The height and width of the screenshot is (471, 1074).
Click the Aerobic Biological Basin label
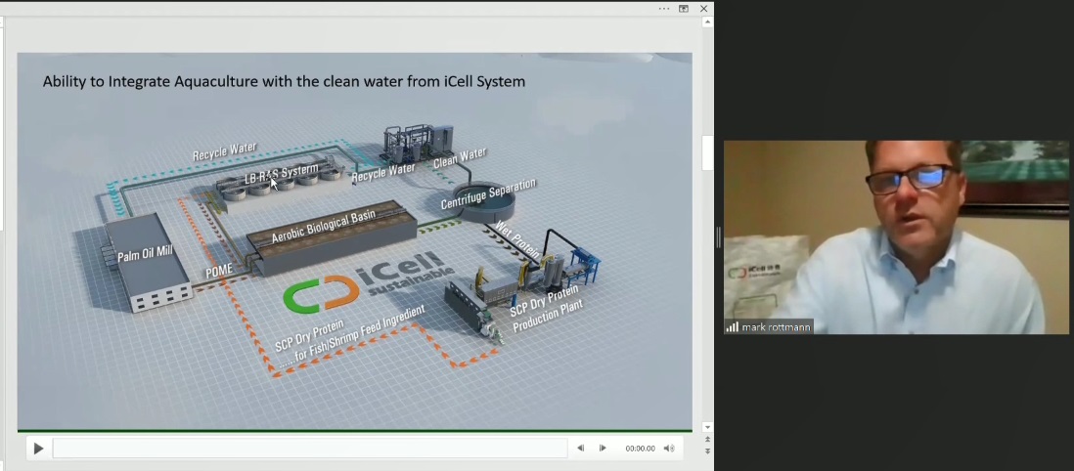[324, 227]
